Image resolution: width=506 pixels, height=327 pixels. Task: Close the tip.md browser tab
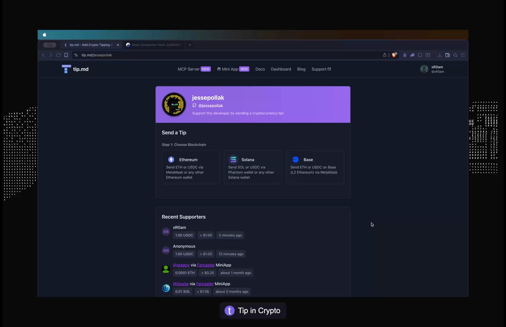pyautogui.click(x=118, y=45)
